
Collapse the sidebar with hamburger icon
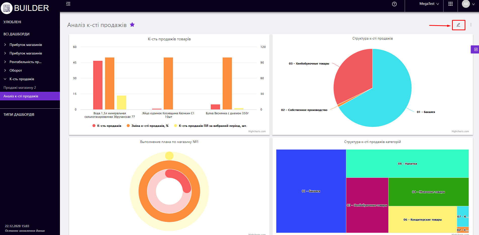click(68, 4)
